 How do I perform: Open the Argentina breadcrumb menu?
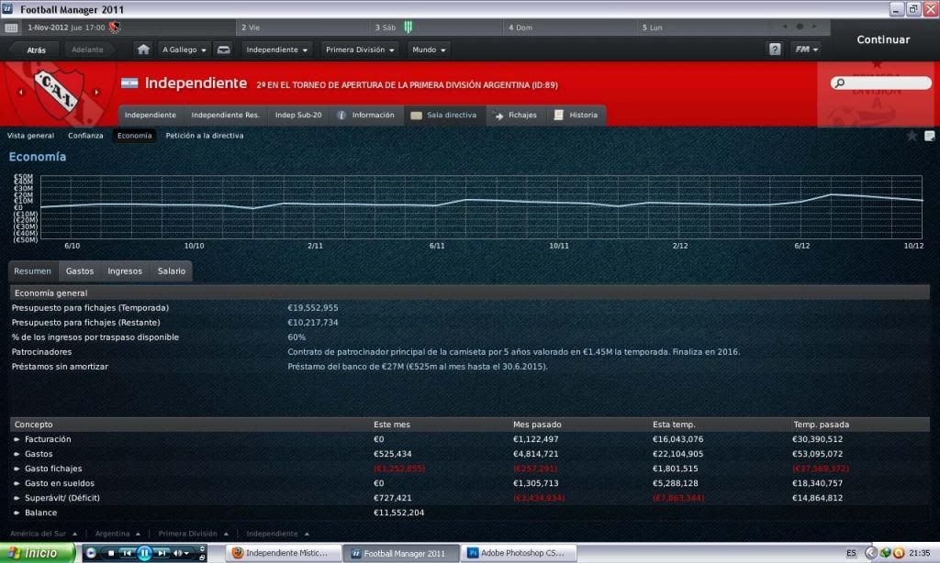(117, 533)
